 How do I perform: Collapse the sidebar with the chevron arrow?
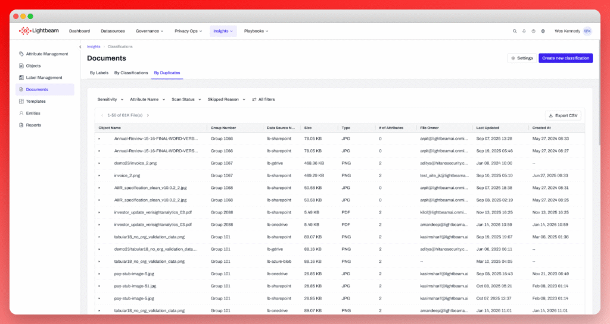pos(80,46)
